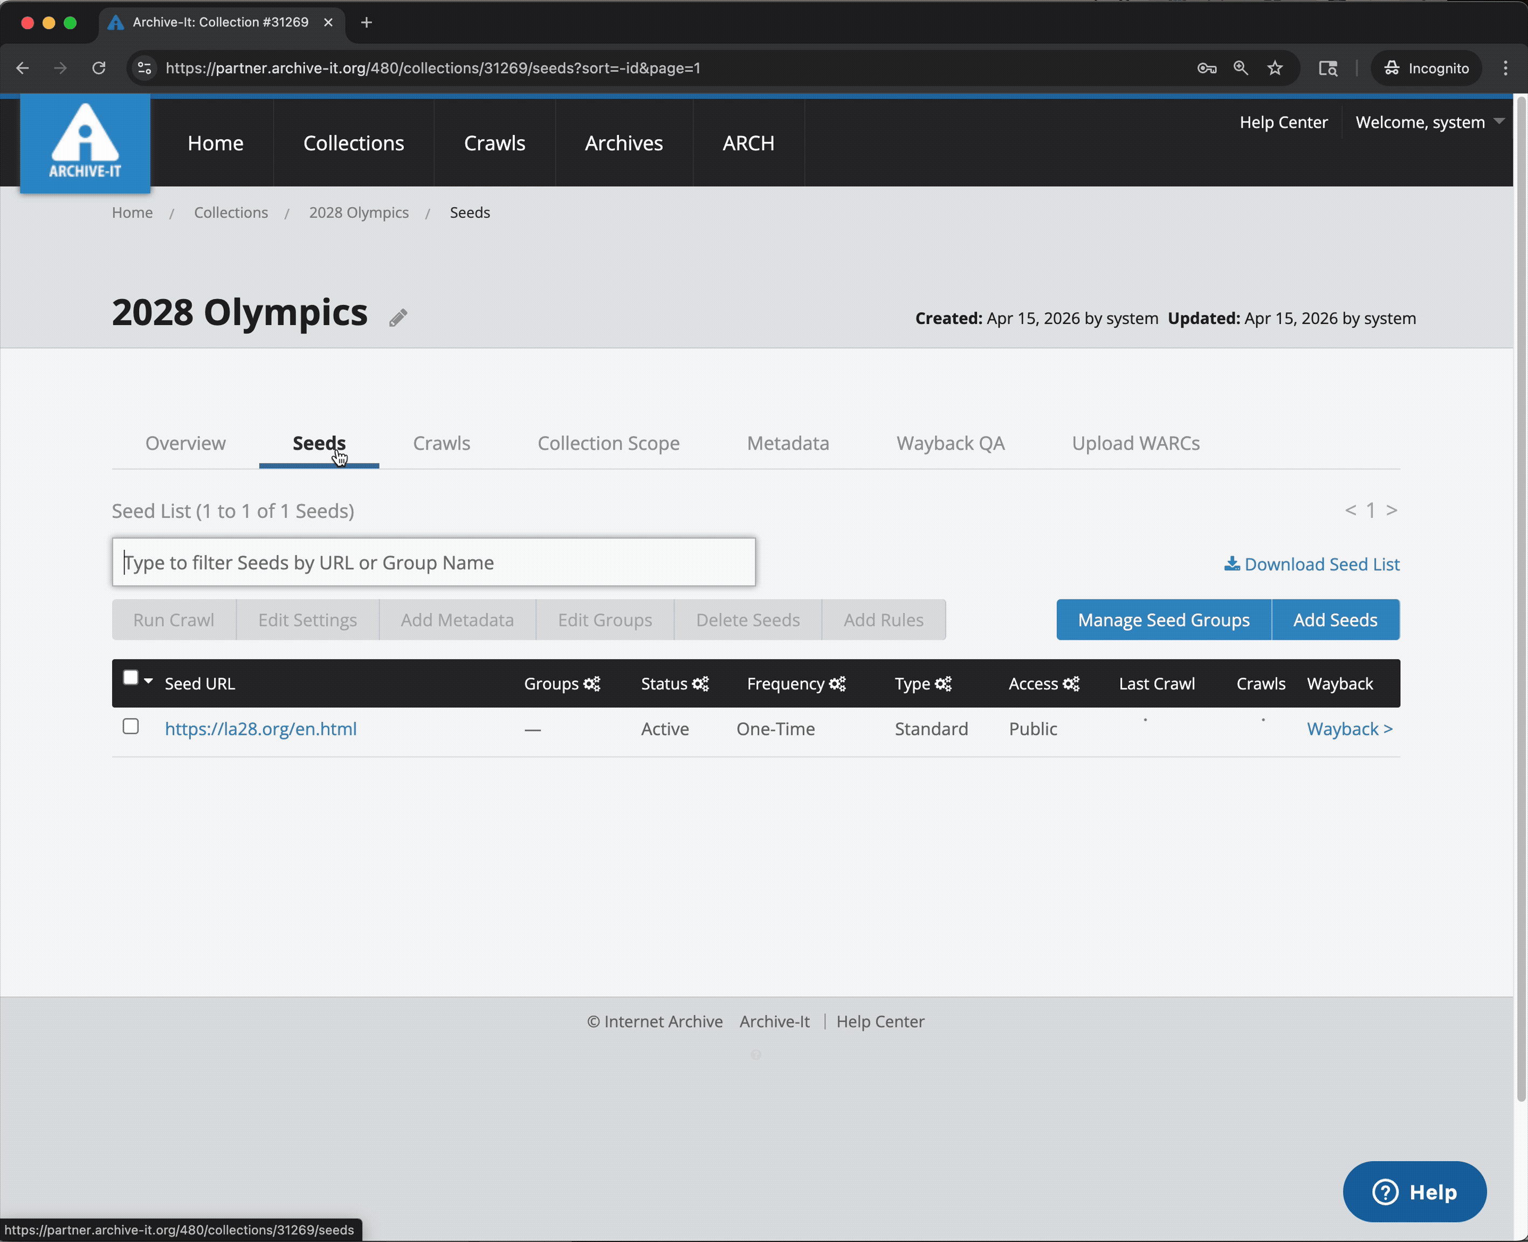Image resolution: width=1528 pixels, height=1242 pixels.
Task: Open Overview tab
Action: pos(185,443)
